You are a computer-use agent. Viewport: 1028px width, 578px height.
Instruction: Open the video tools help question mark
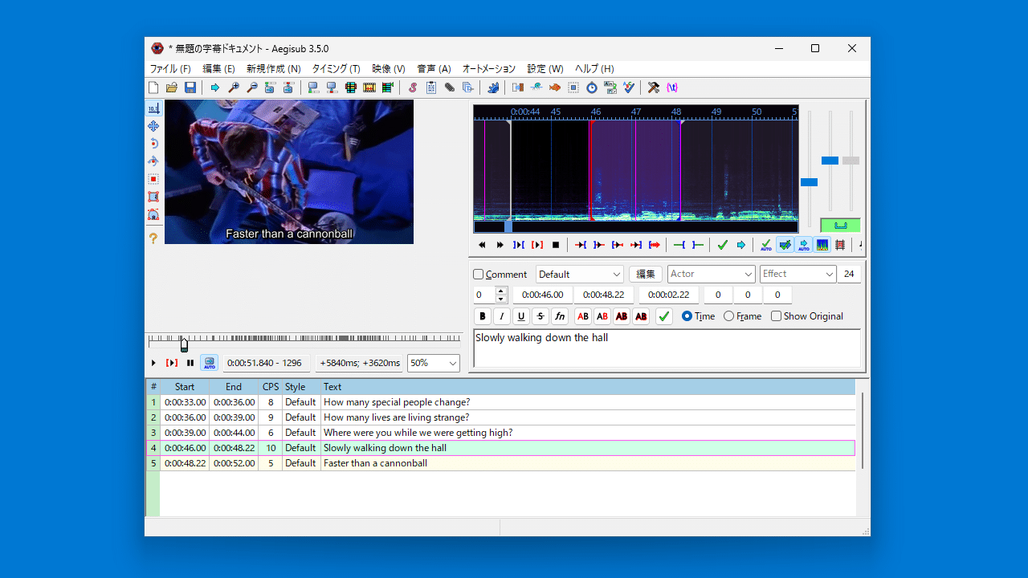point(153,238)
